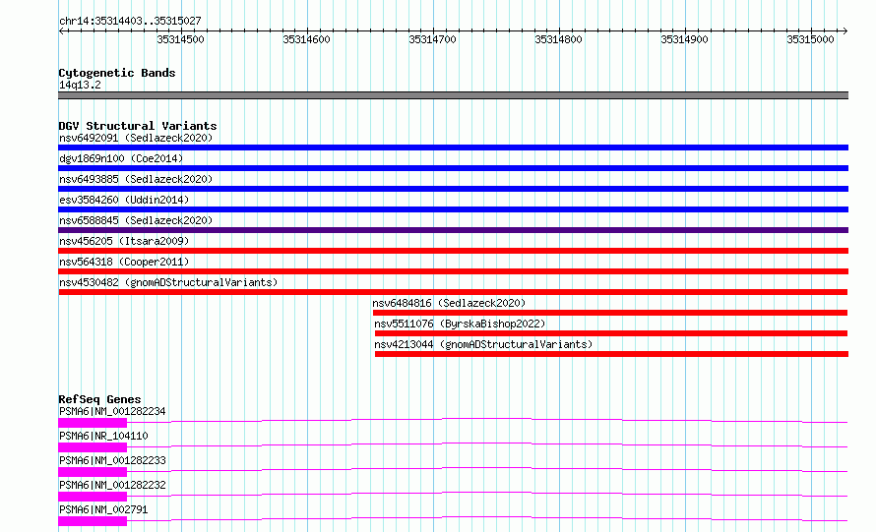Viewport: 876px width, 532px height.
Task: Click the purple bar under nsv6588845
Action: point(453,230)
